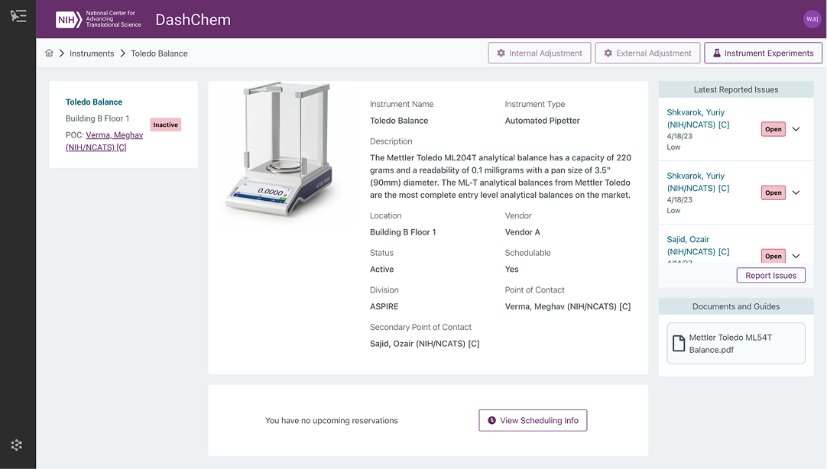Click the flask icon on Instrument Experiments
Image resolution: width=827 pixels, height=469 pixels.
[717, 53]
